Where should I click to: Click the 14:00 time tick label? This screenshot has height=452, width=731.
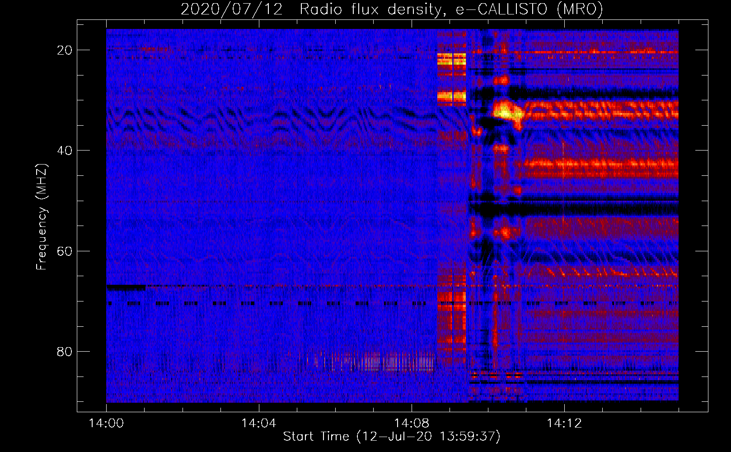coord(106,424)
